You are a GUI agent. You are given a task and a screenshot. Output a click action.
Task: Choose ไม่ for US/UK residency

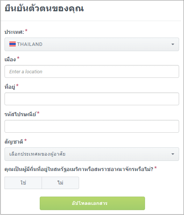(60, 183)
